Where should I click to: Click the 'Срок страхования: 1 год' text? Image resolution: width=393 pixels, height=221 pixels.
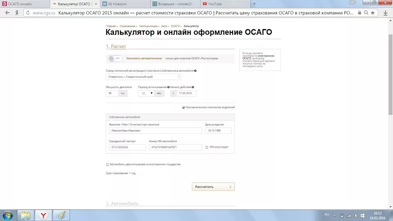[121, 173]
